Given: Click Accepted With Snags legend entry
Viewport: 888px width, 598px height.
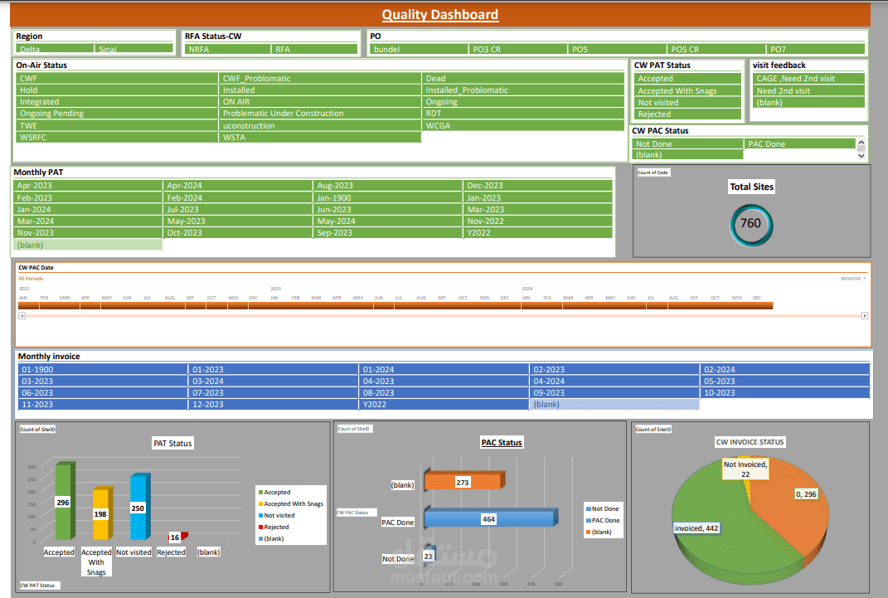Looking at the screenshot, I should [x=290, y=504].
